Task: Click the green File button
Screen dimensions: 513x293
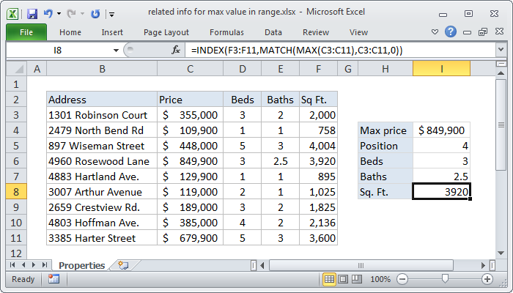Action: [26, 32]
